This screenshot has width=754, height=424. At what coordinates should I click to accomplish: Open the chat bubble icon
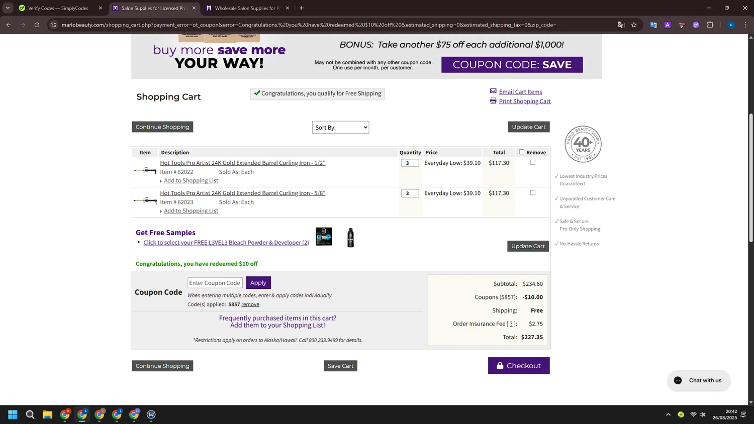coord(678,380)
